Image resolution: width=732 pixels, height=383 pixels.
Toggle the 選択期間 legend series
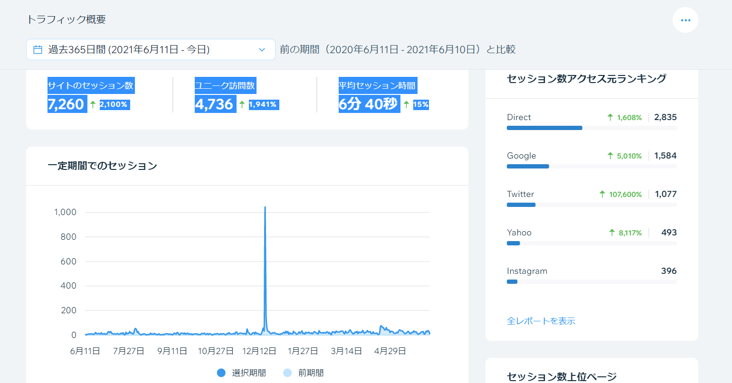tap(241, 373)
